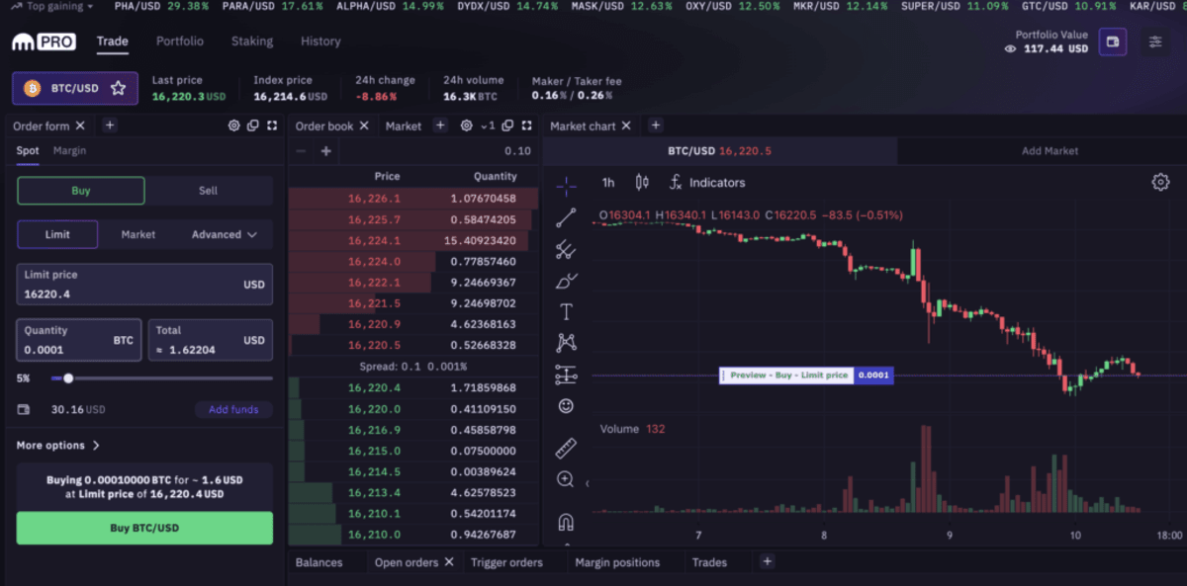Viewport: 1187px width, 586px height.
Task: Open candlestick chart style selector
Action: (x=641, y=182)
